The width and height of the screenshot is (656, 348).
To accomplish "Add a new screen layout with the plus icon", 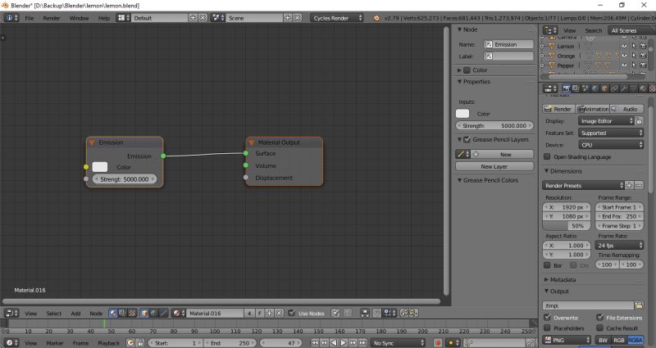I will 193,18.
